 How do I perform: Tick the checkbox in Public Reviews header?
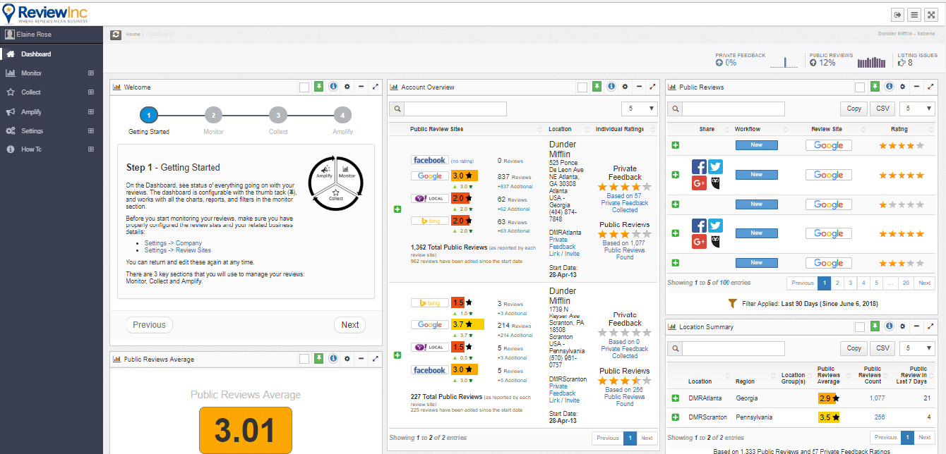[859, 87]
